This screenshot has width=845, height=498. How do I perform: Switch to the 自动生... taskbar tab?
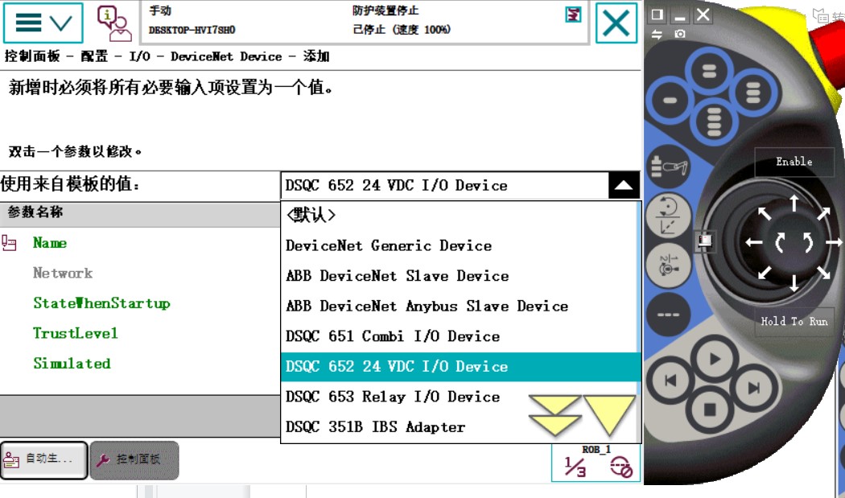pyautogui.click(x=43, y=459)
